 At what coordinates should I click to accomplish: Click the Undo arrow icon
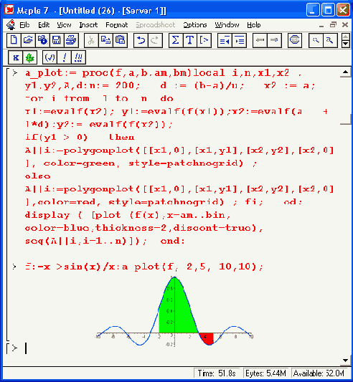coord(141,40)
